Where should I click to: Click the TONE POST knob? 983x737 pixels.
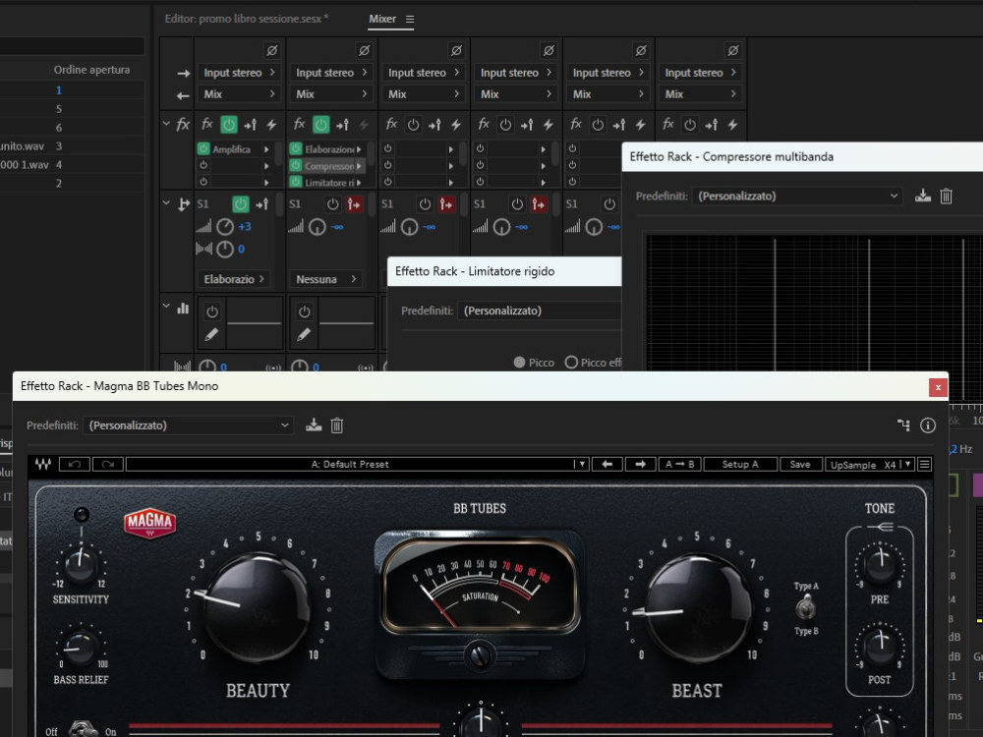880,645
